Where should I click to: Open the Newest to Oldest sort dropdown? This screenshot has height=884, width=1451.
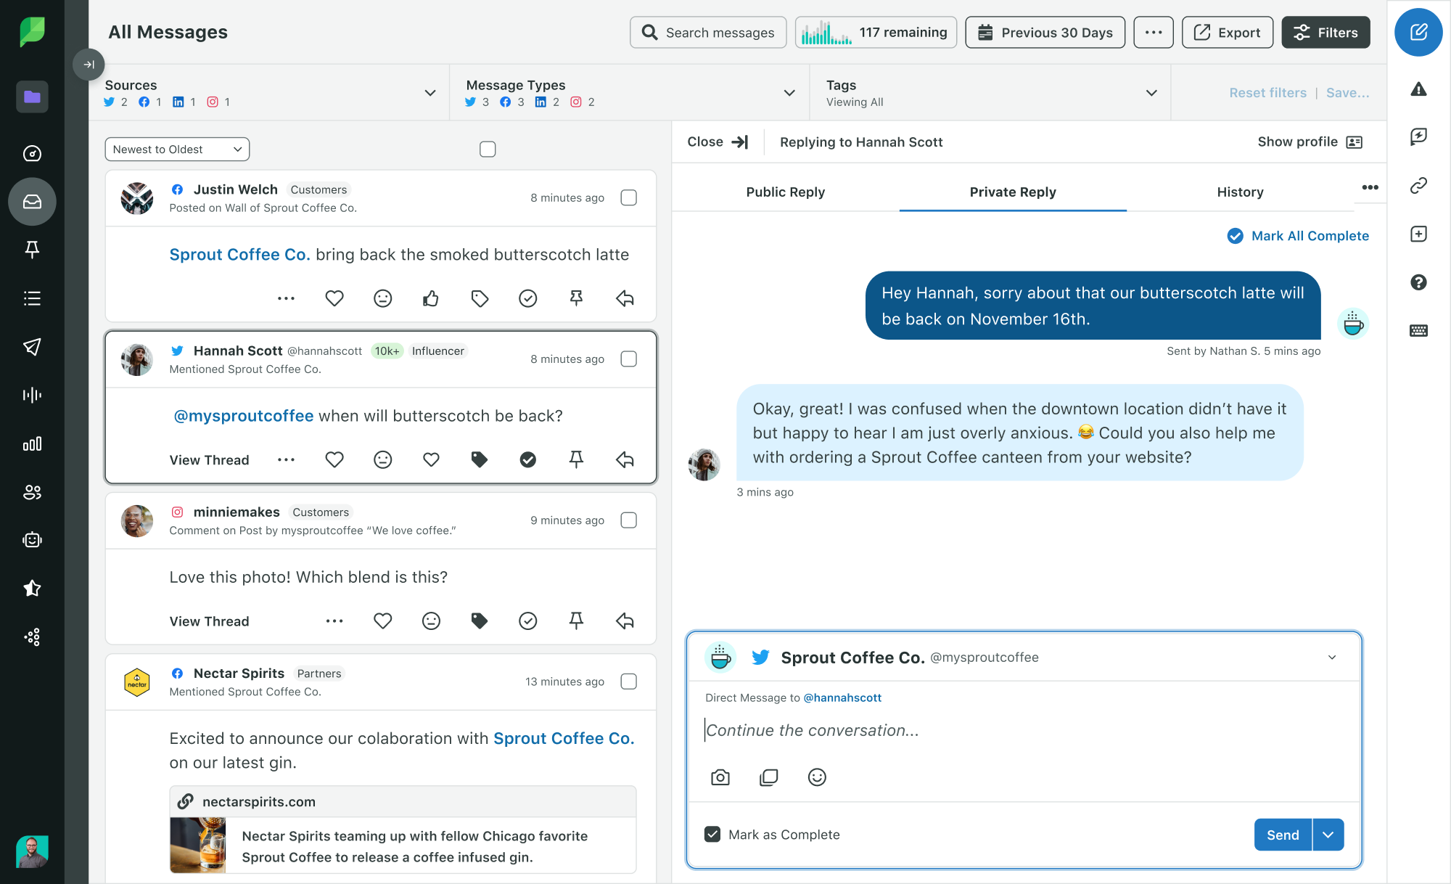point(177,150)
